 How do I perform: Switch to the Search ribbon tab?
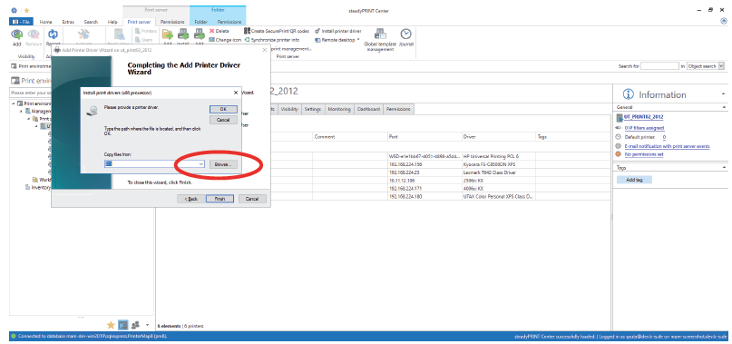click(91, 22)
